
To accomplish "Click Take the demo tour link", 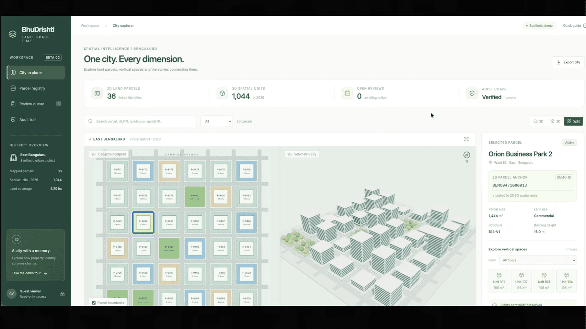I will coord(30,273).
